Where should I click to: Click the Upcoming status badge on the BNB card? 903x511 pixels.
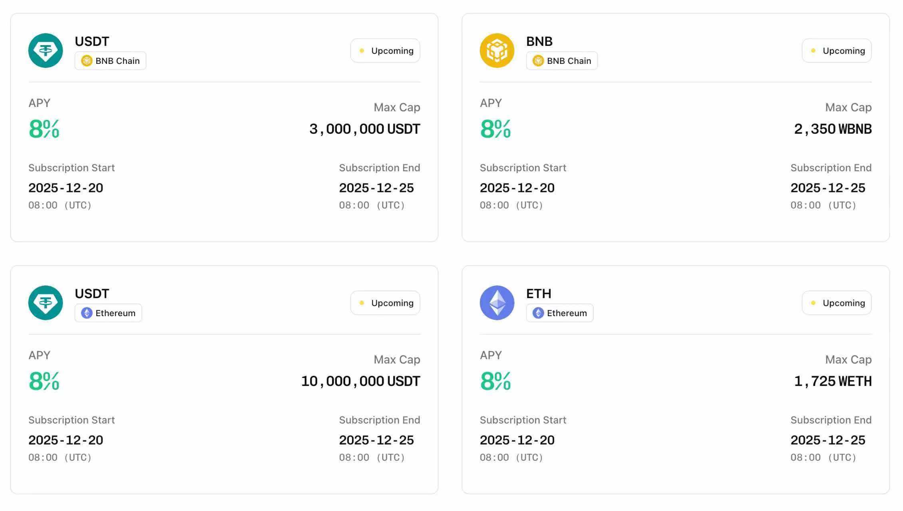point(837,51)
